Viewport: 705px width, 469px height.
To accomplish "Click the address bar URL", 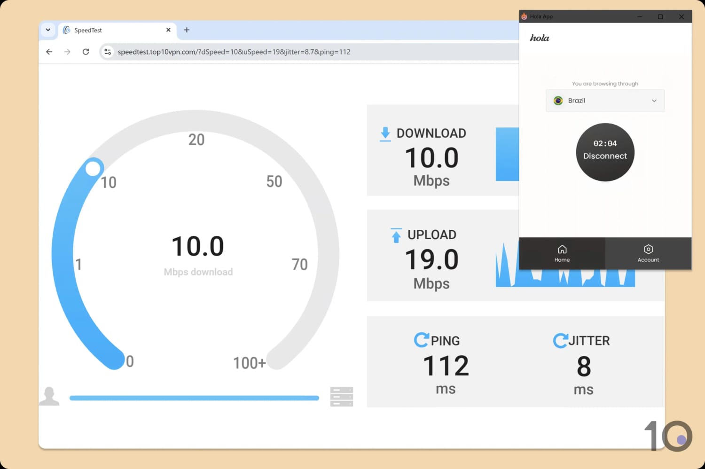I will 234,52.
